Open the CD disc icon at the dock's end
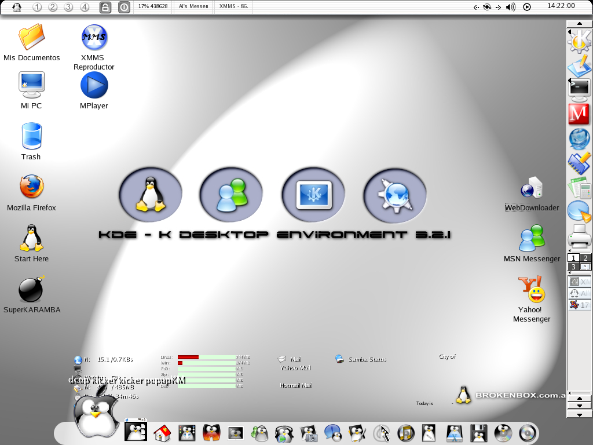593x445 pixels. pos(527,433)
